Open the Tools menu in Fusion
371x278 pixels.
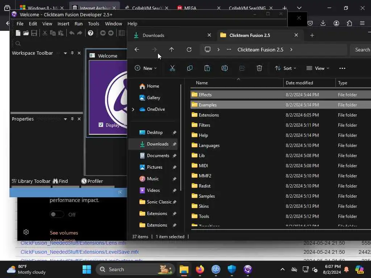tap(93, 24)
